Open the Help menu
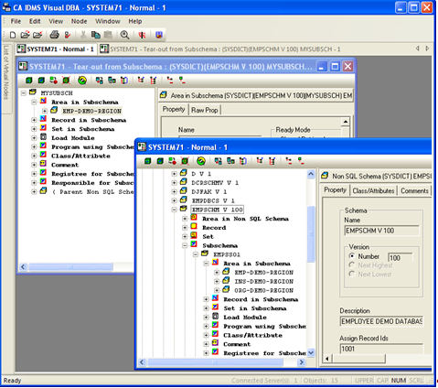 [135, 21]
